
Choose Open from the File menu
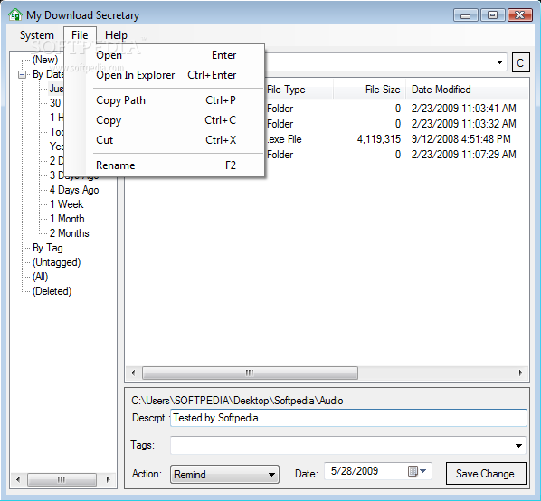pyautogui.click(x=166, y=55)
